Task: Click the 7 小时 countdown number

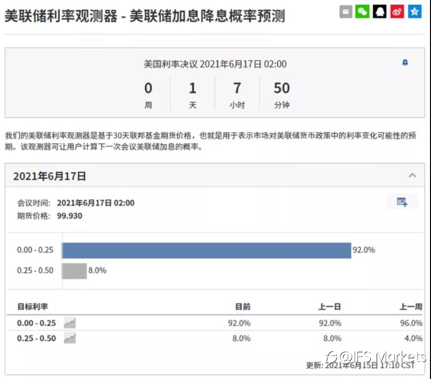Action: 237,88
